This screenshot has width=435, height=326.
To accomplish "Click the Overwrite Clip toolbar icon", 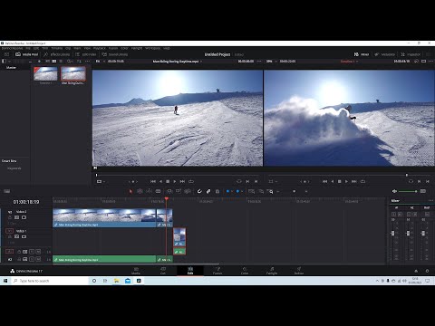I will point(179,191).
